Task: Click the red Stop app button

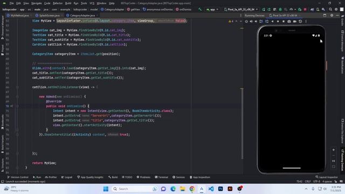Action: click(x=305, y=10)
